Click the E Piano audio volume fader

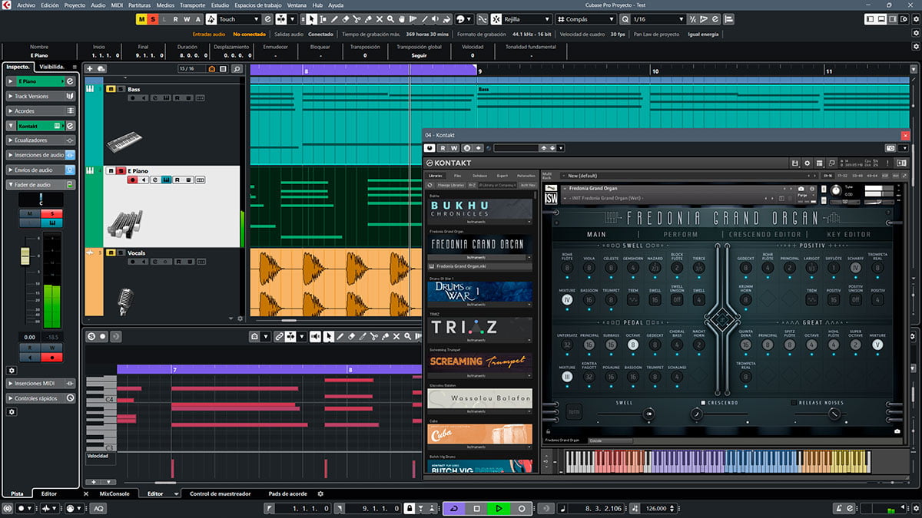click(x=25, y=256)
